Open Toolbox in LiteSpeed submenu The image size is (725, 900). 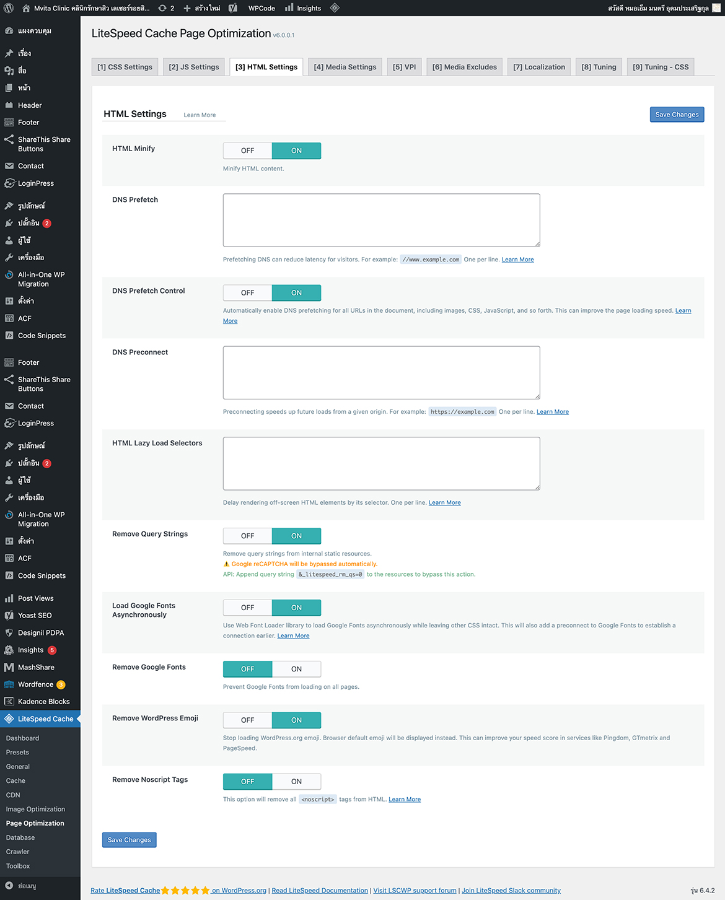18,867
